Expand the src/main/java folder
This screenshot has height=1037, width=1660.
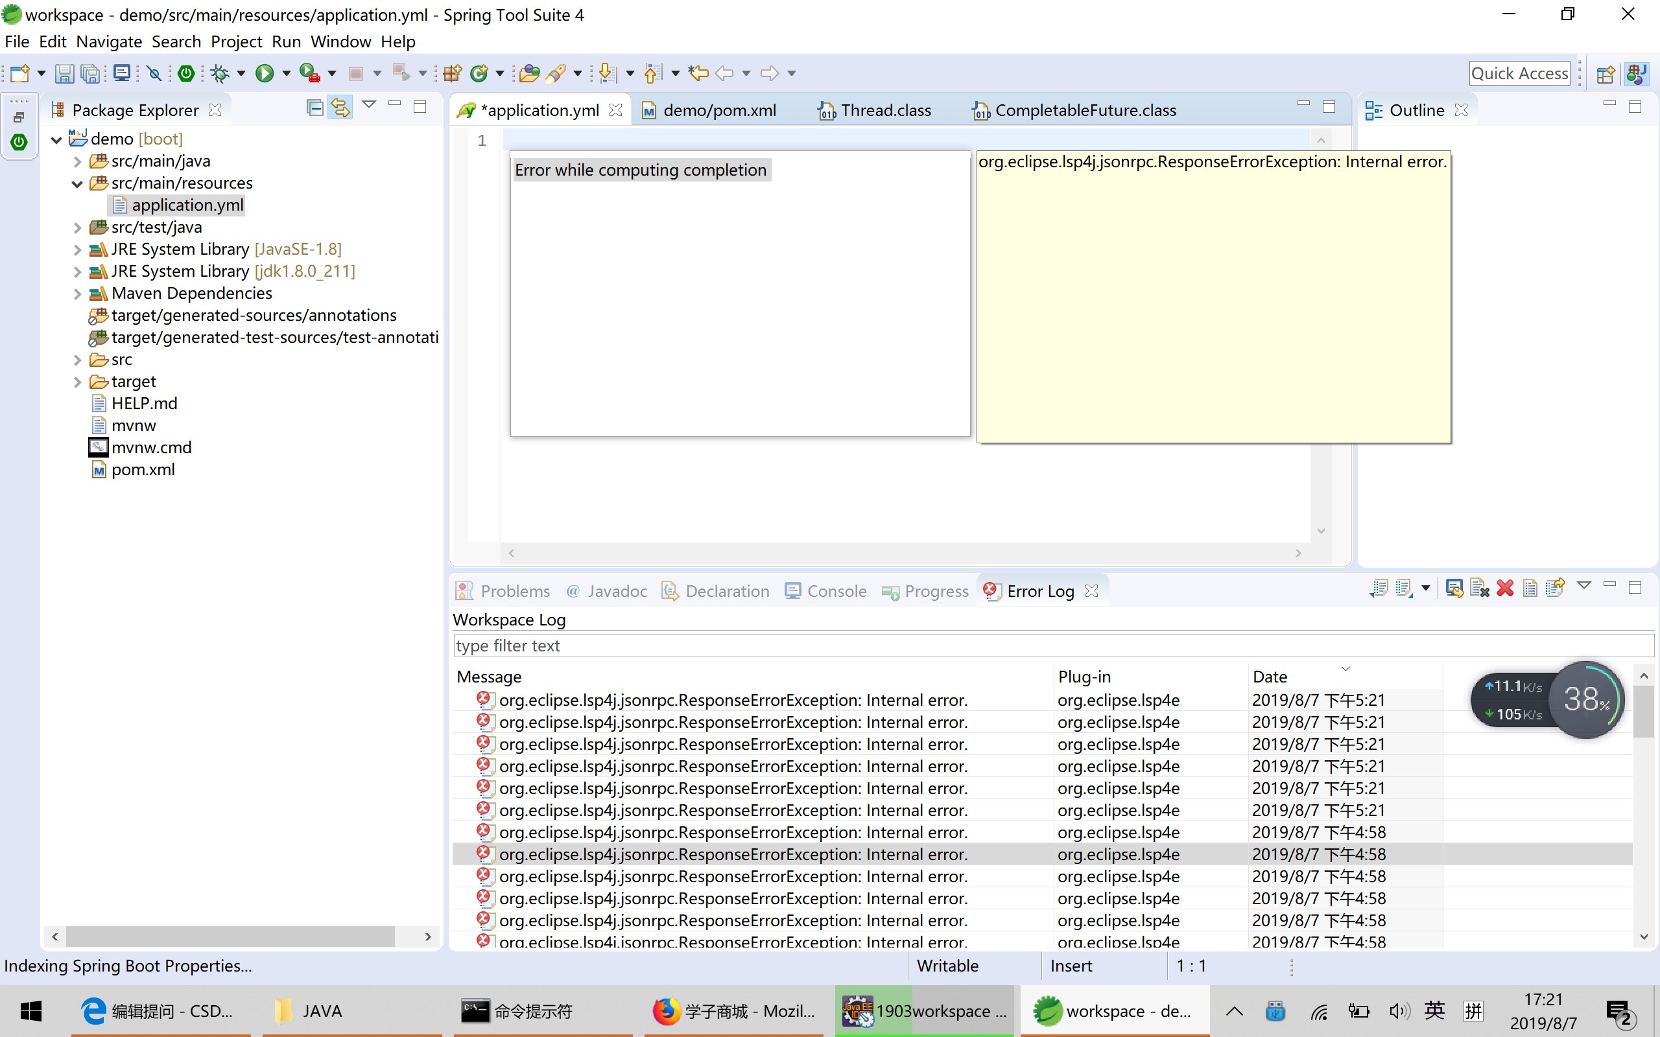78,162
